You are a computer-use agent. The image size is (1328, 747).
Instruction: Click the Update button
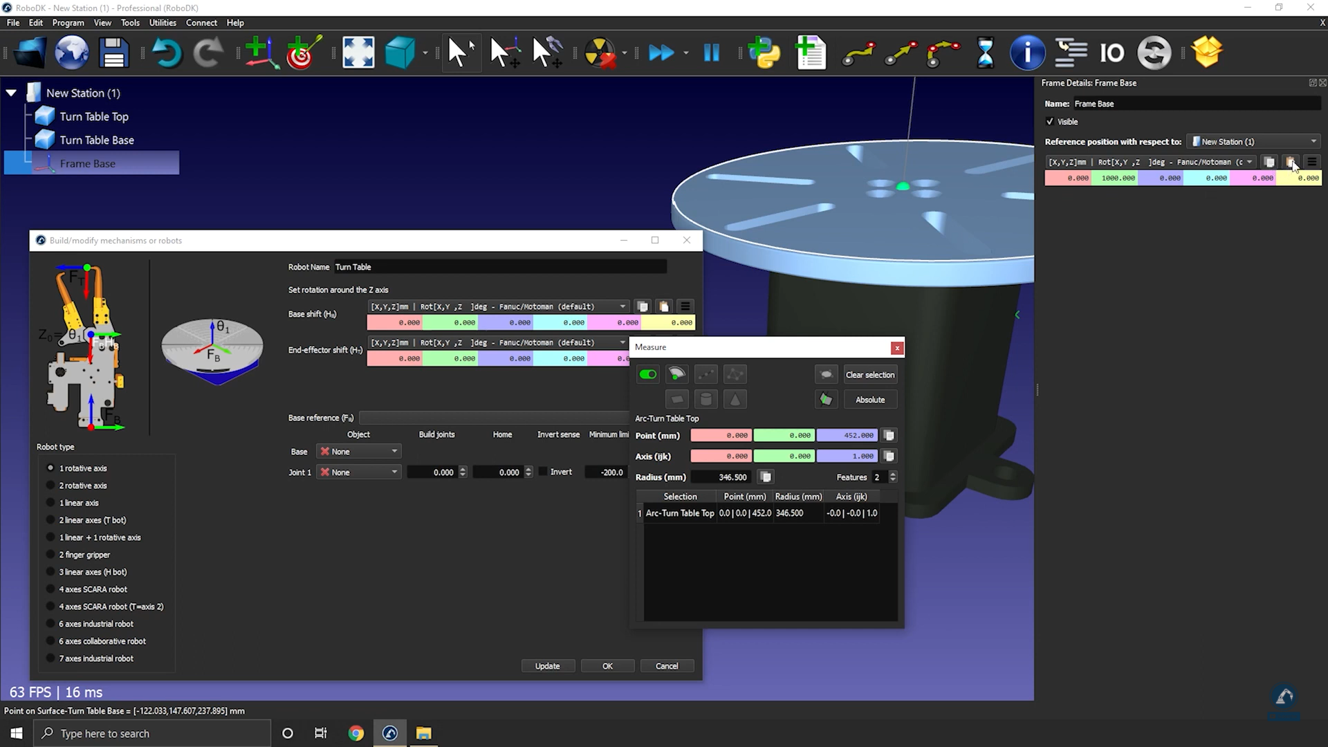point(547,666)
